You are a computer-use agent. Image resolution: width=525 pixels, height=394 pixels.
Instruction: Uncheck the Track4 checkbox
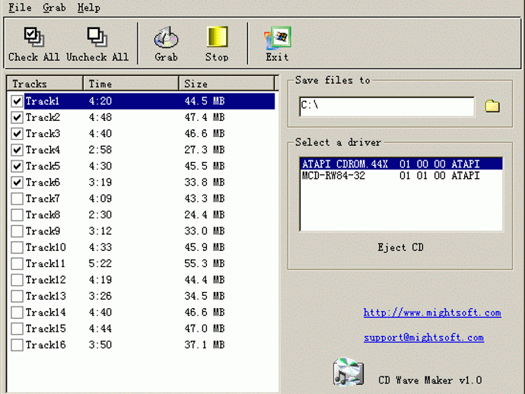17,150
